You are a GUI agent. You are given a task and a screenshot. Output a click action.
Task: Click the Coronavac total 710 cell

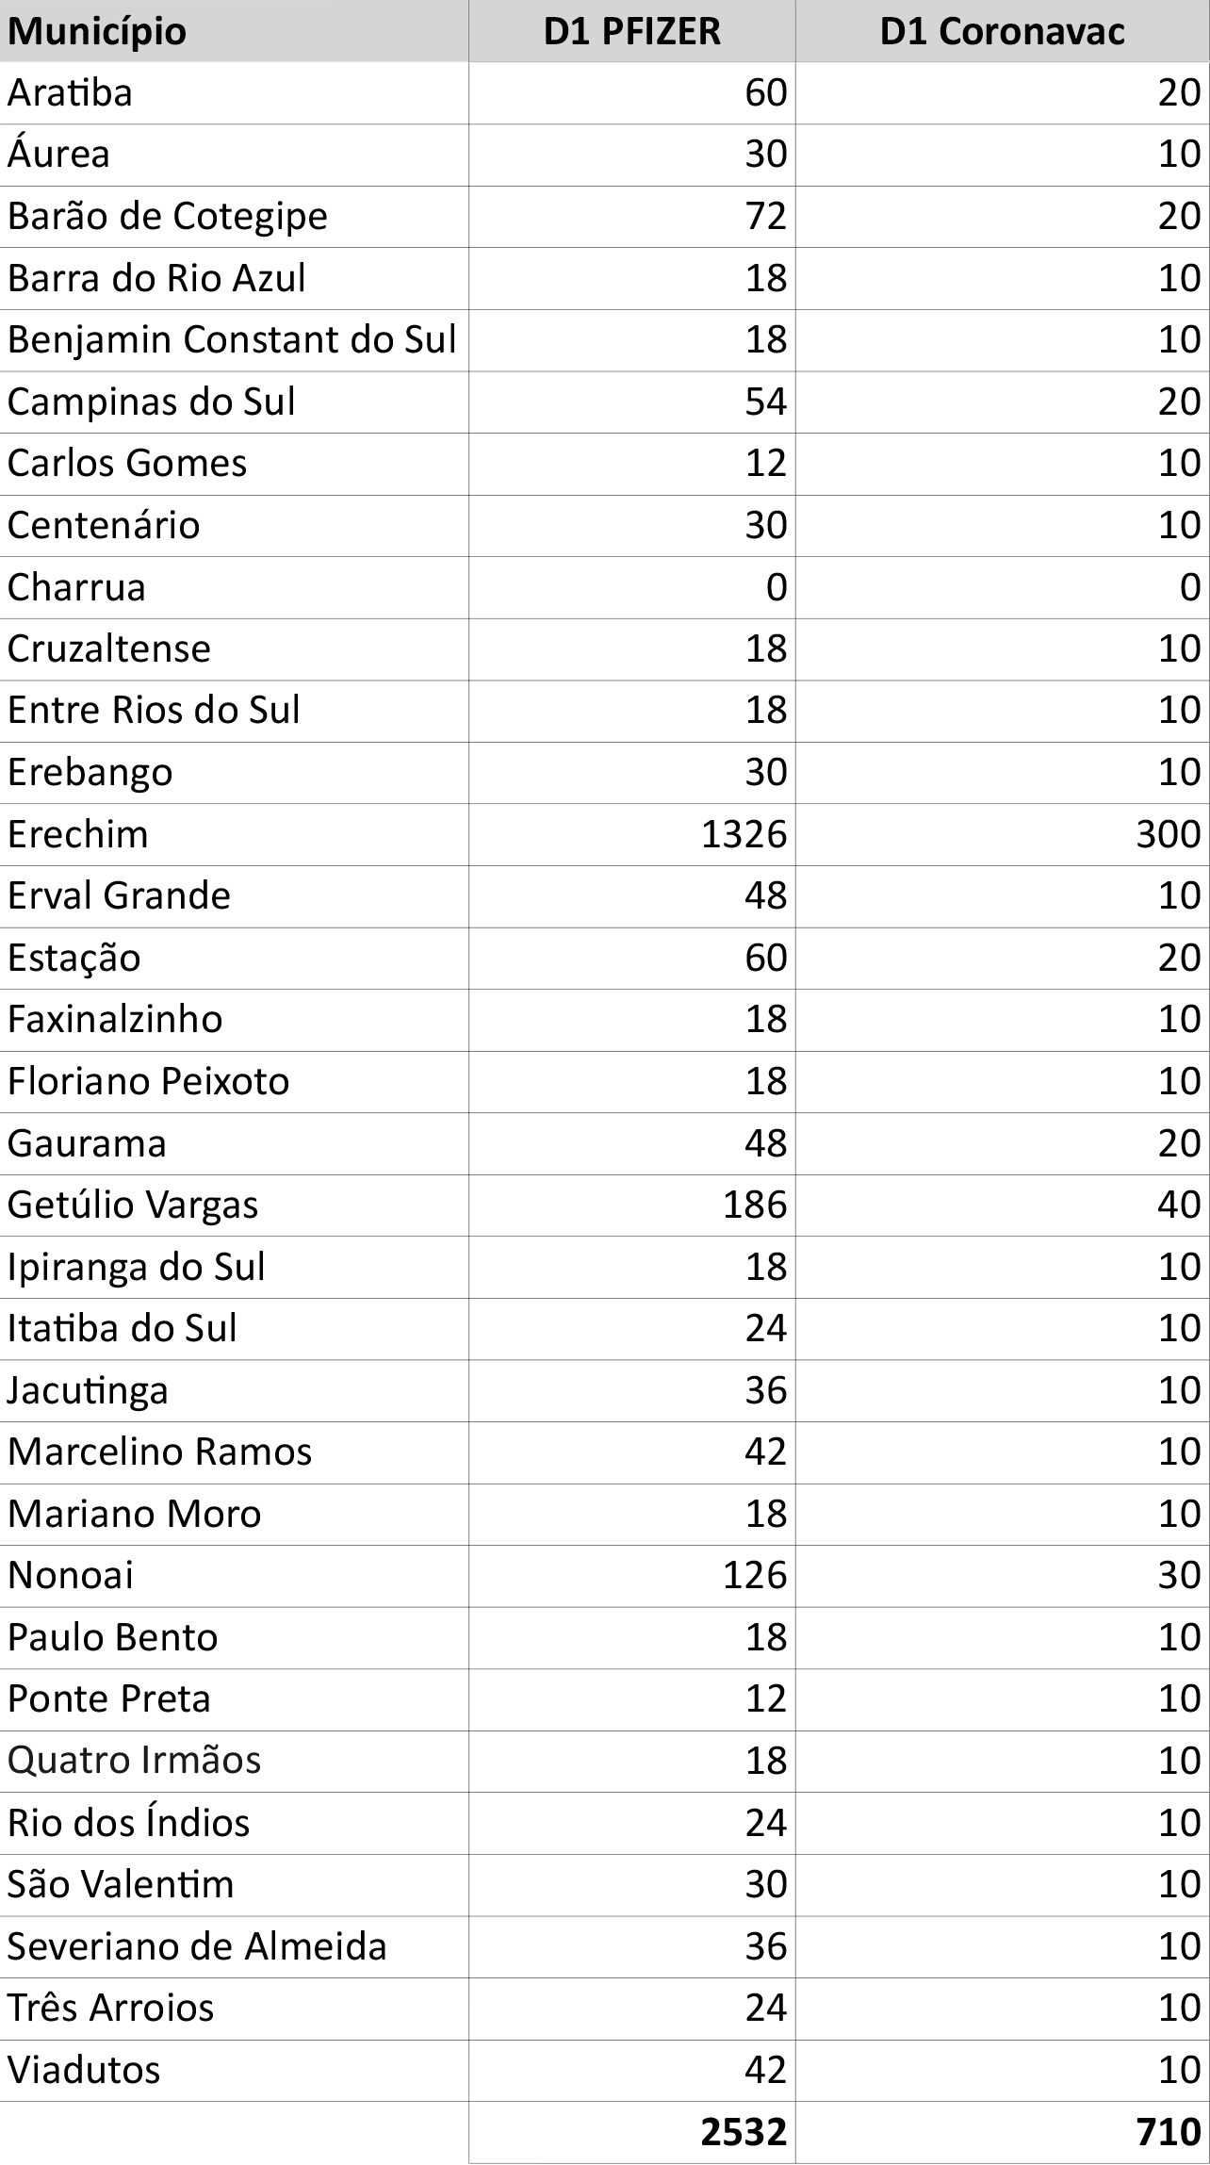click(x=1003, y=2131)
